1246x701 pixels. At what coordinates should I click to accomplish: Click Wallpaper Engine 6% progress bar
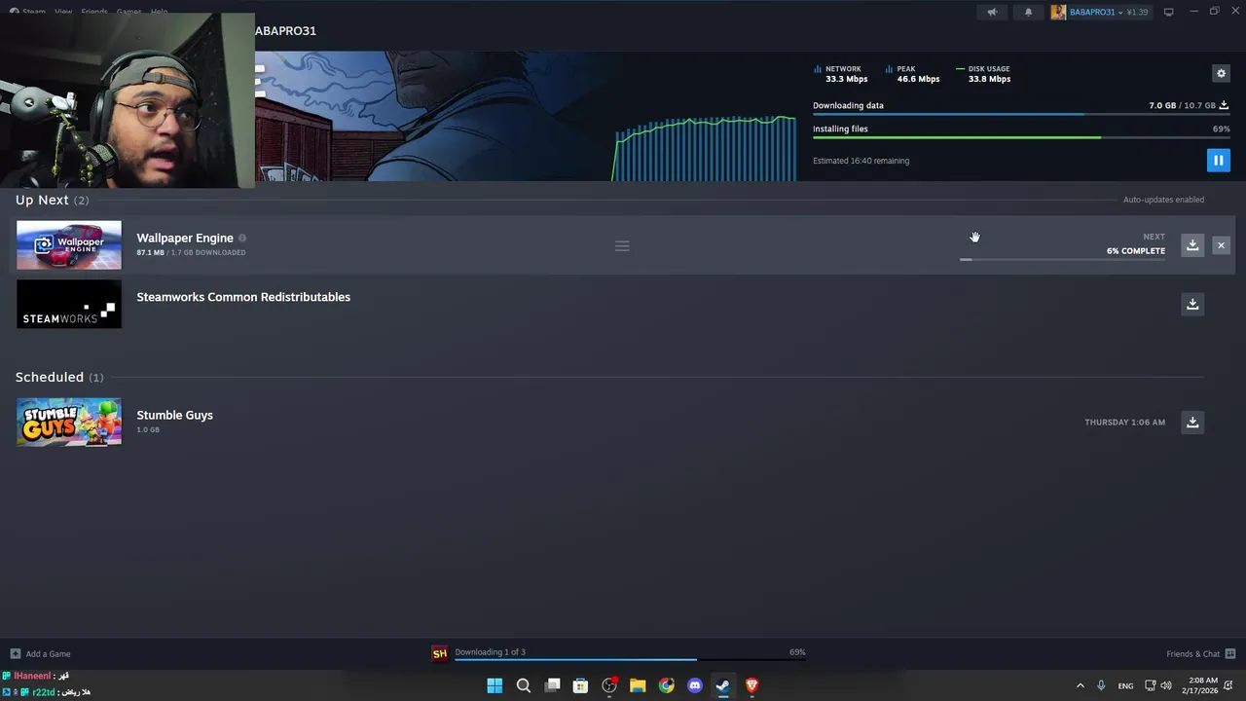point(1062,259)
